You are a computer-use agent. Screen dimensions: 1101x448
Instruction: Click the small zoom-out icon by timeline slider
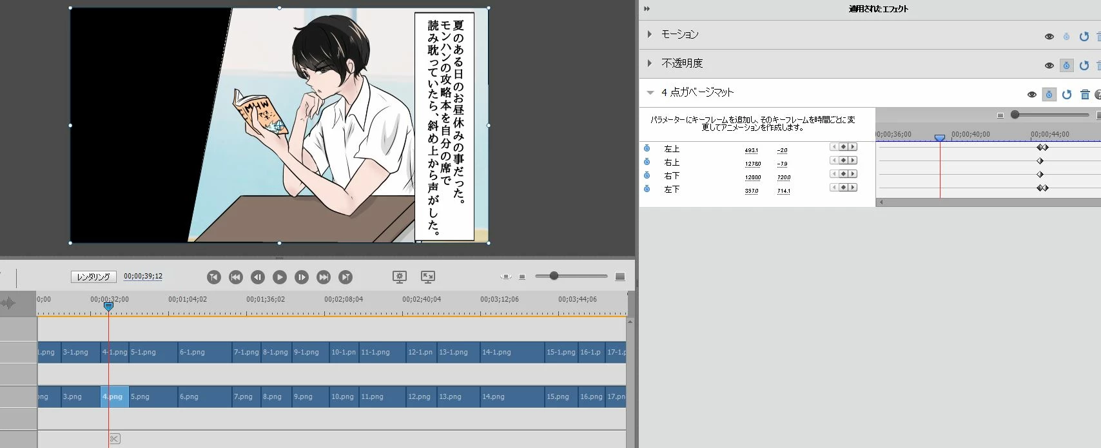tap(522, 277)
